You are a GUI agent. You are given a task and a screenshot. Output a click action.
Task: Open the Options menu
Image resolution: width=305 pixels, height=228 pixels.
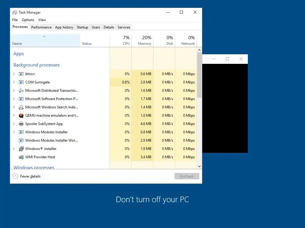click(x=28, y=20)
